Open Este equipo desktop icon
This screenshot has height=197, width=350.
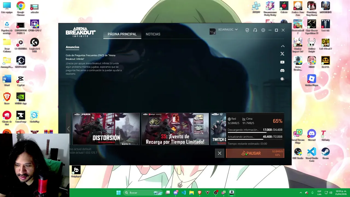click(7, 7)
